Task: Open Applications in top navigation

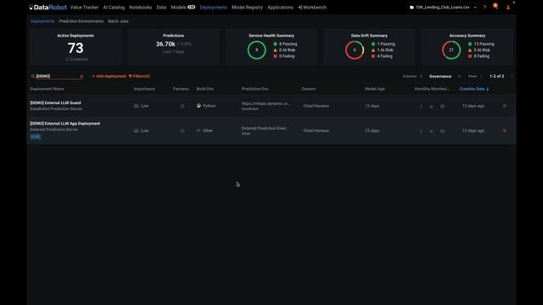Action: 280,8
